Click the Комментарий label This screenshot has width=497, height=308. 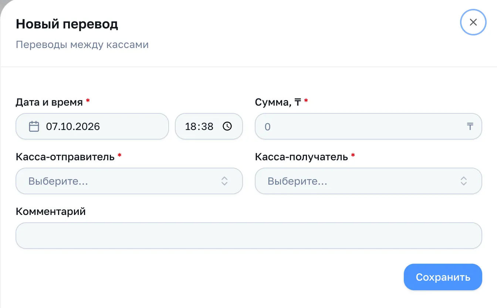51,211
